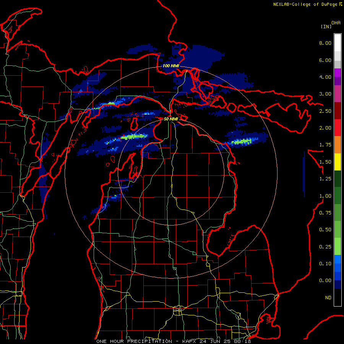Click the 0.75 legend value
The width and height of the screenshot is (344, 344).
click(x=325, y=213)
